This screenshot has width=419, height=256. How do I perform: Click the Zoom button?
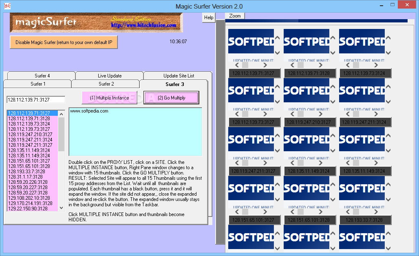(x=235, y=16)
